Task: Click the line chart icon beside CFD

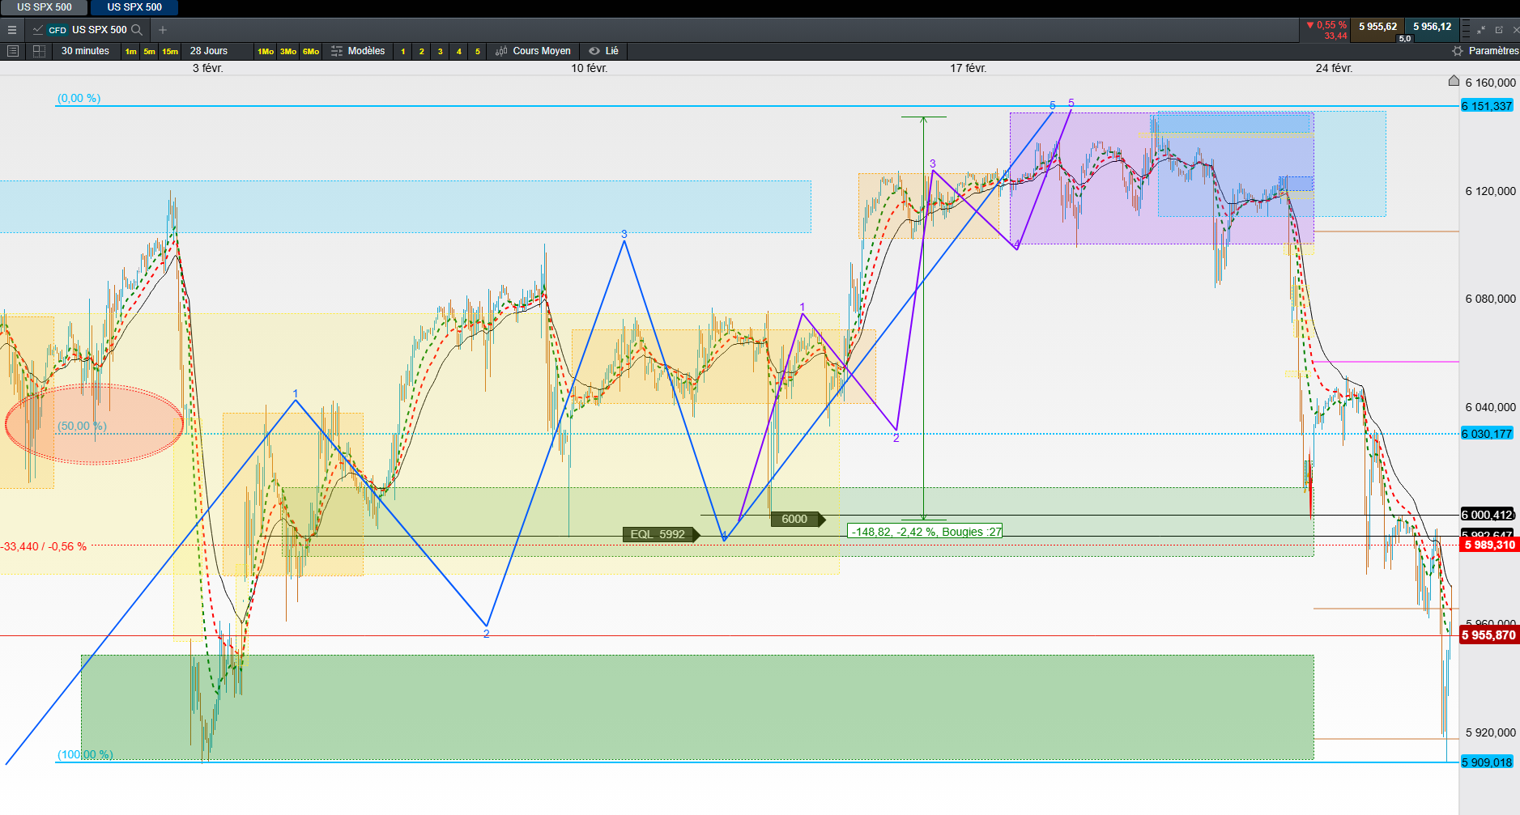Action: 38,30
